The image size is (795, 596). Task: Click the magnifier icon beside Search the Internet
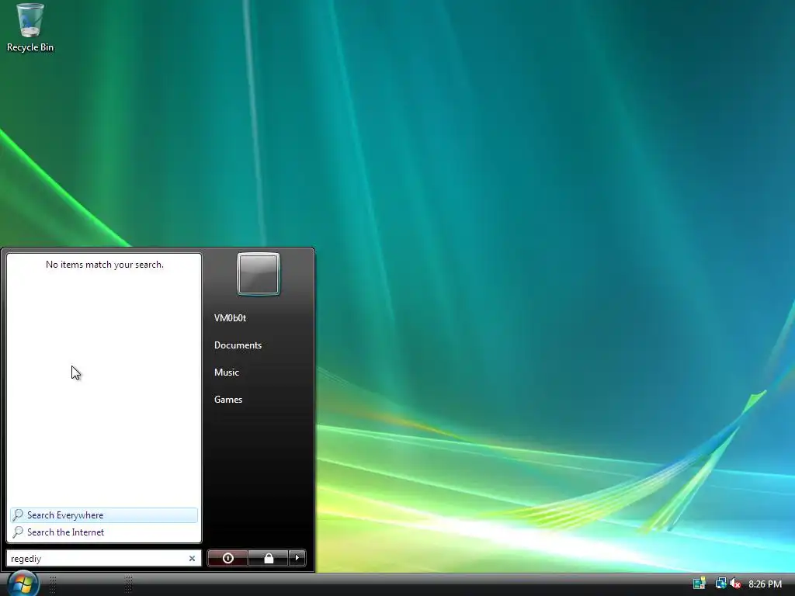point(19,532)
